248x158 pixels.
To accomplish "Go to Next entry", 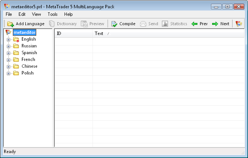I will pos(220,24).
